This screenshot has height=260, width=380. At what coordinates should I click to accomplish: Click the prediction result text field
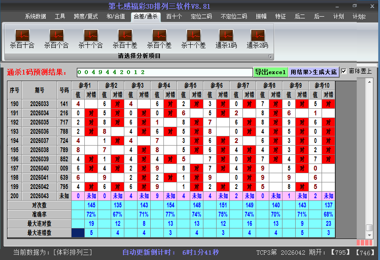point(164,72)
